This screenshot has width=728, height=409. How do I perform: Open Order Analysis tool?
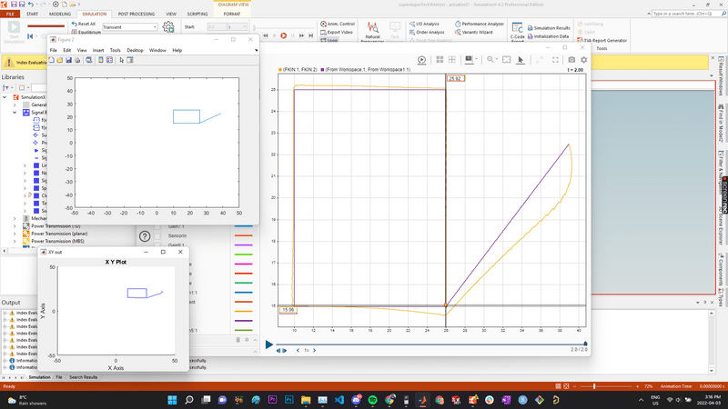[427, 32]
